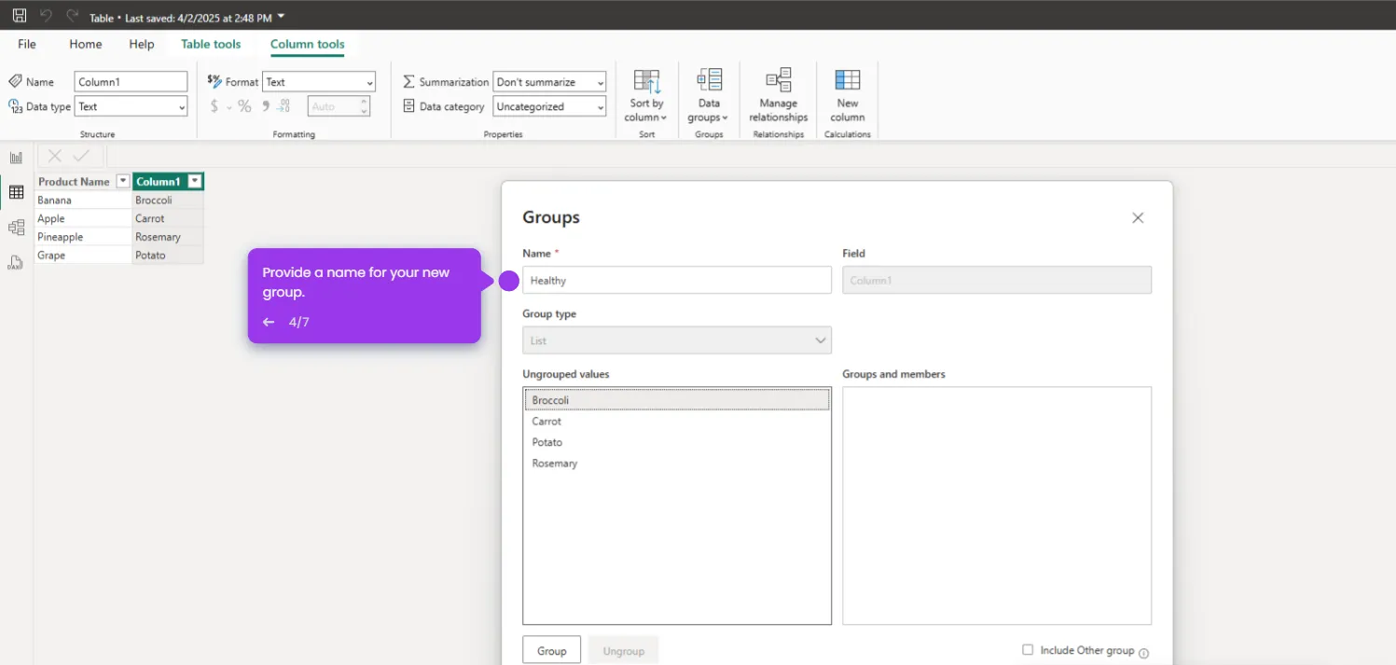1396x665 pixels.
Task: Click the New column button
Action: click(848, 95)
